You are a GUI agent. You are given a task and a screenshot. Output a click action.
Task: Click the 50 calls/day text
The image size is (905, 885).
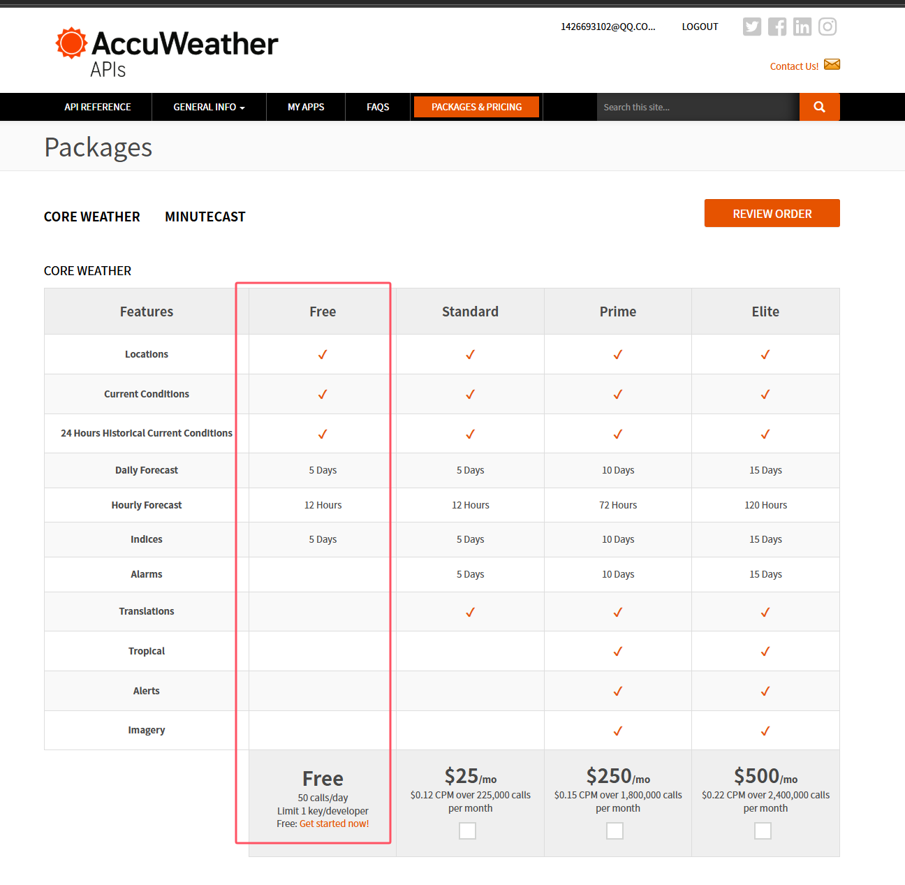(x=323, y=798)
